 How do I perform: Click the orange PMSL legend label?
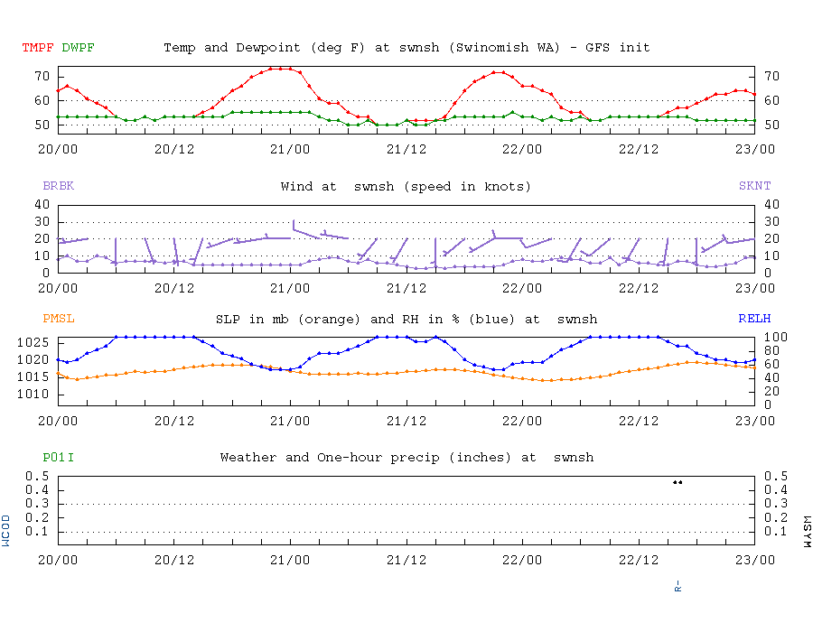click(x=58, y=319)
